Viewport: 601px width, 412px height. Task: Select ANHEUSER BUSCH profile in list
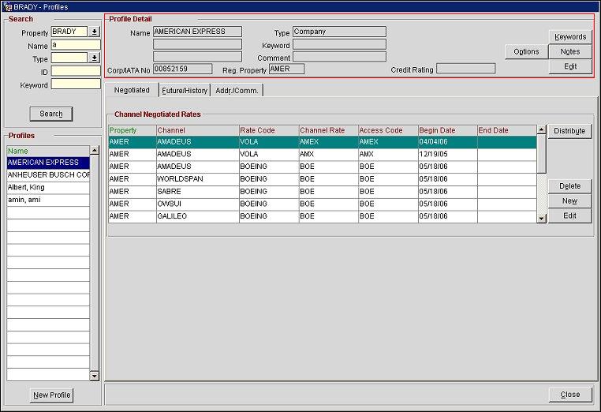(47, 175)
